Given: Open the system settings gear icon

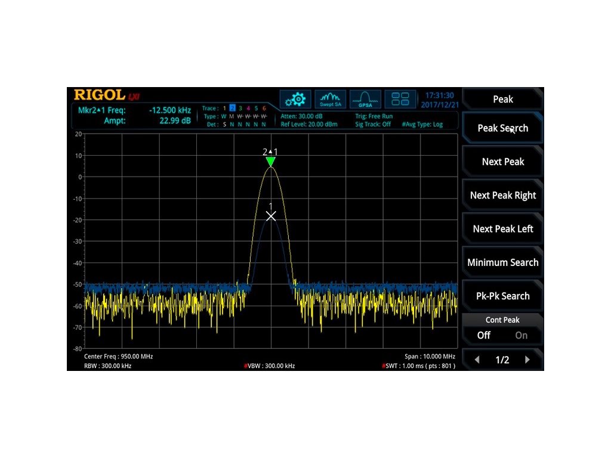Looking at the screenshot, I should click(295, 99).
